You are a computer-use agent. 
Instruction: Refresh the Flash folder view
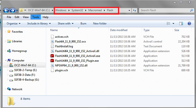[135, 10]
